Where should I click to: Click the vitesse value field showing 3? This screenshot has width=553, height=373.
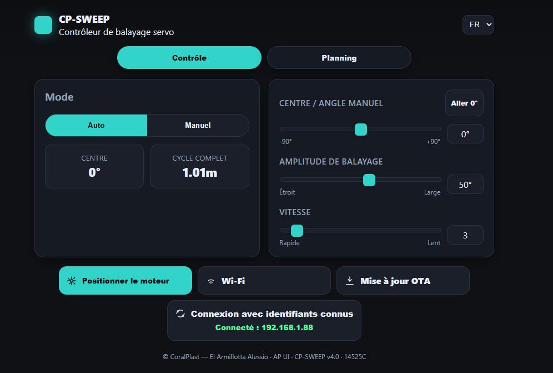[465, 235]
